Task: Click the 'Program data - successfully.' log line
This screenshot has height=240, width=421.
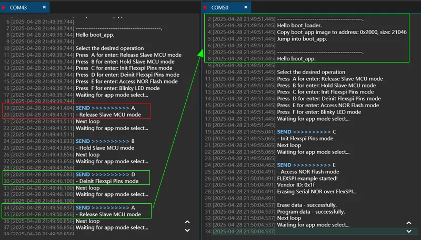Action: coord(310,212)
